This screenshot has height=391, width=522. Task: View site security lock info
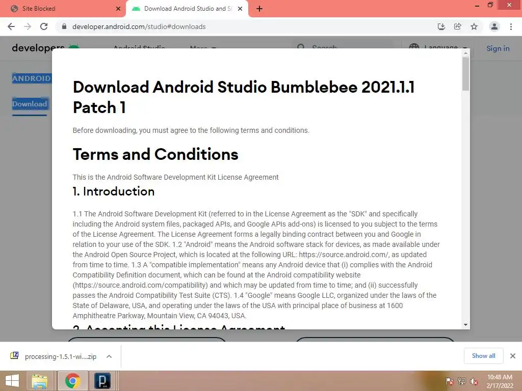pos(64,26)
